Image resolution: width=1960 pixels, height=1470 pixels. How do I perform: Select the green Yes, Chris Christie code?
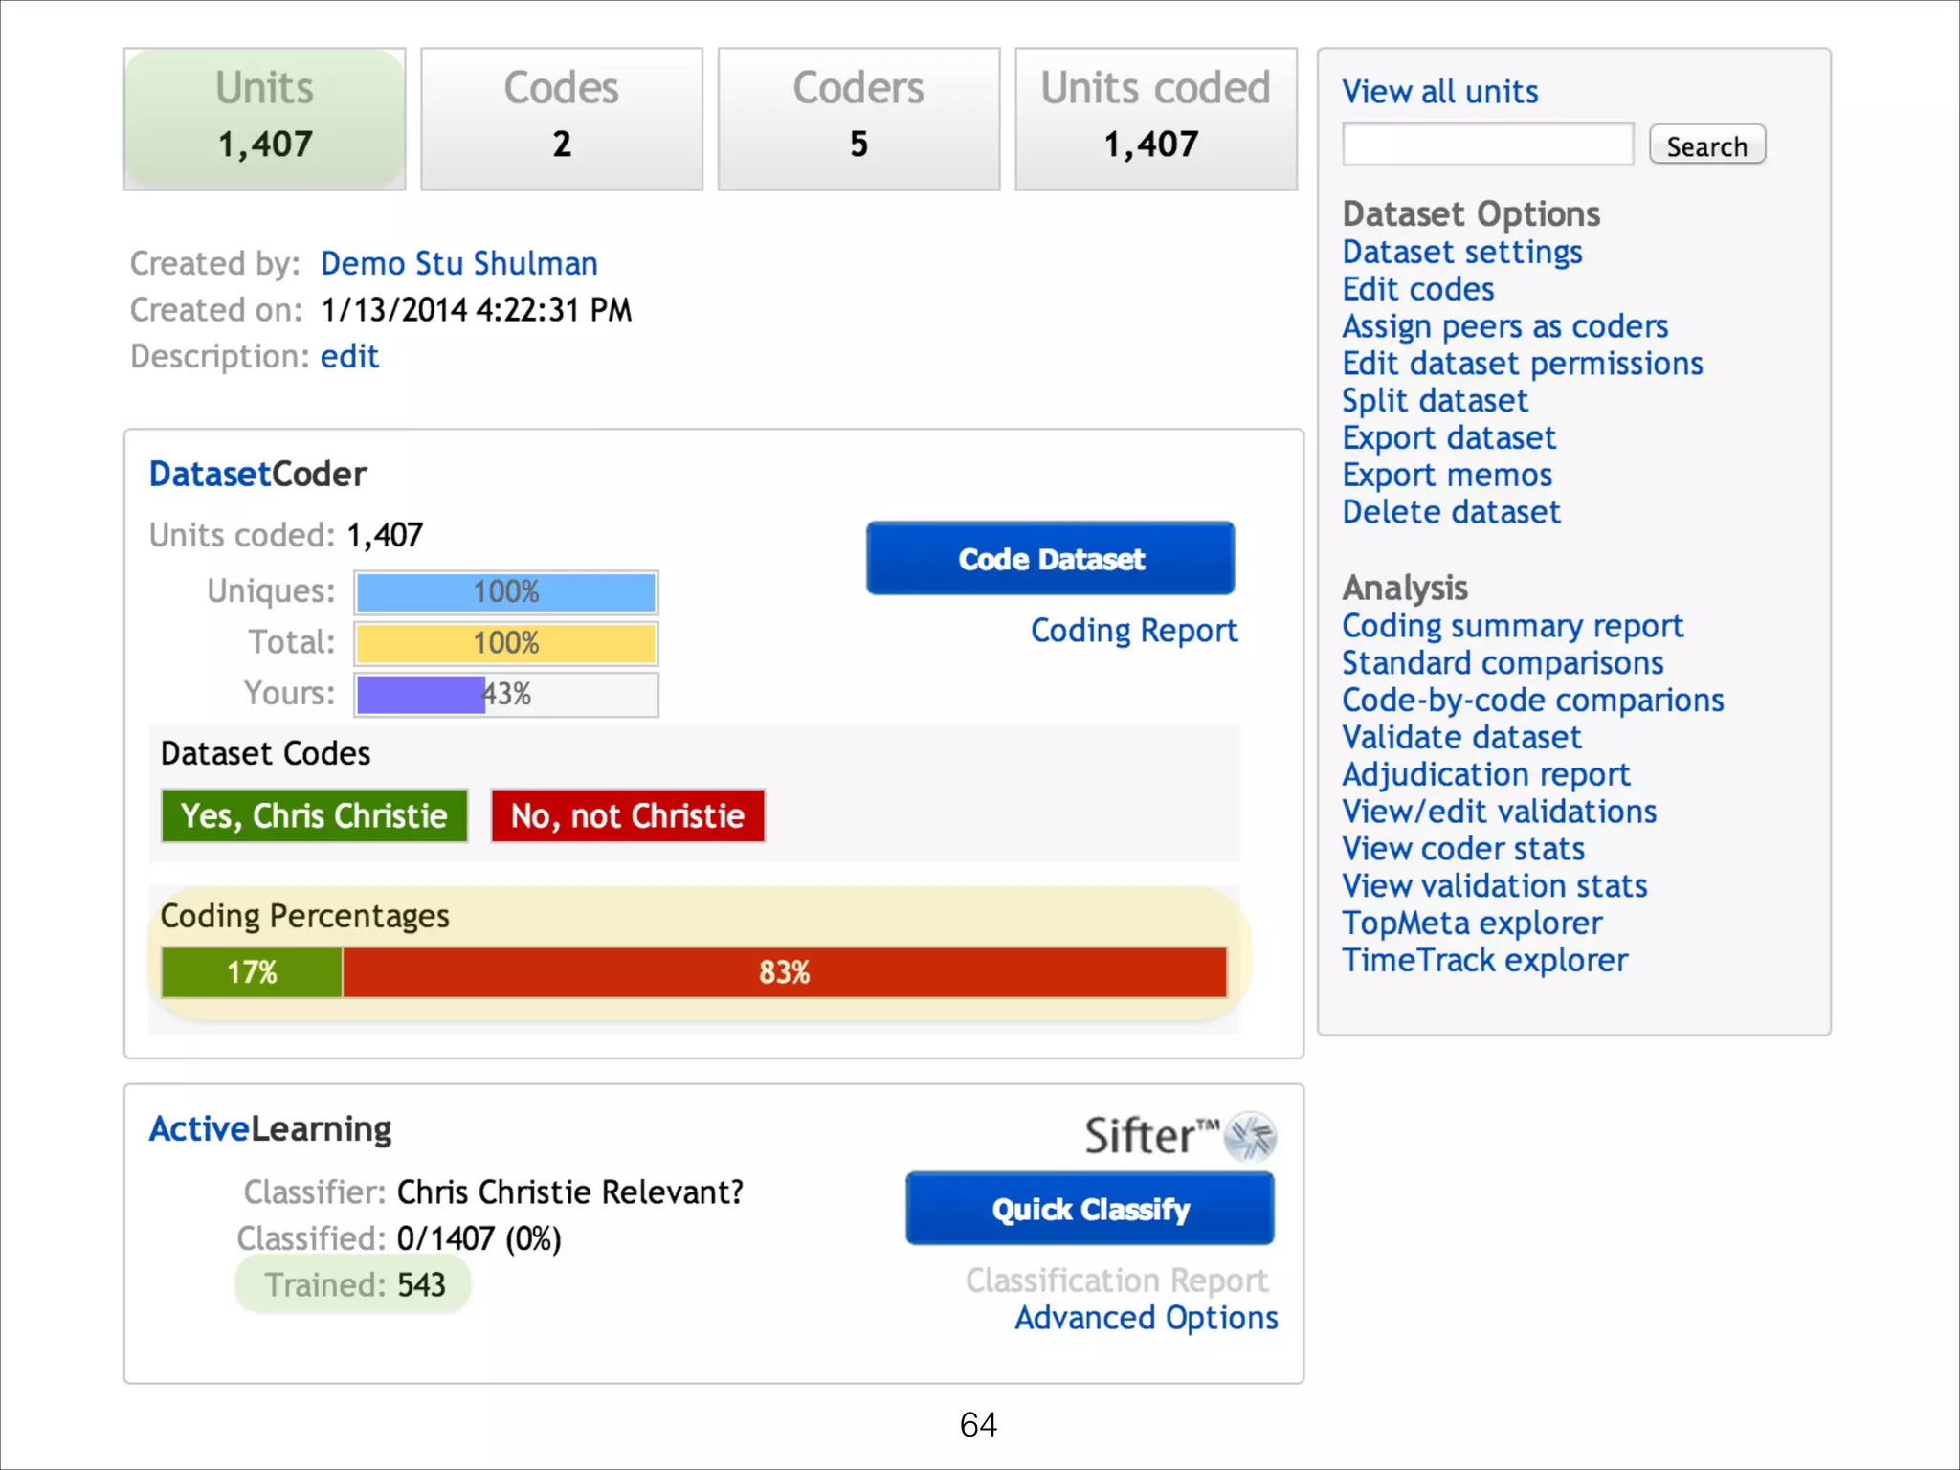point(314,815)
